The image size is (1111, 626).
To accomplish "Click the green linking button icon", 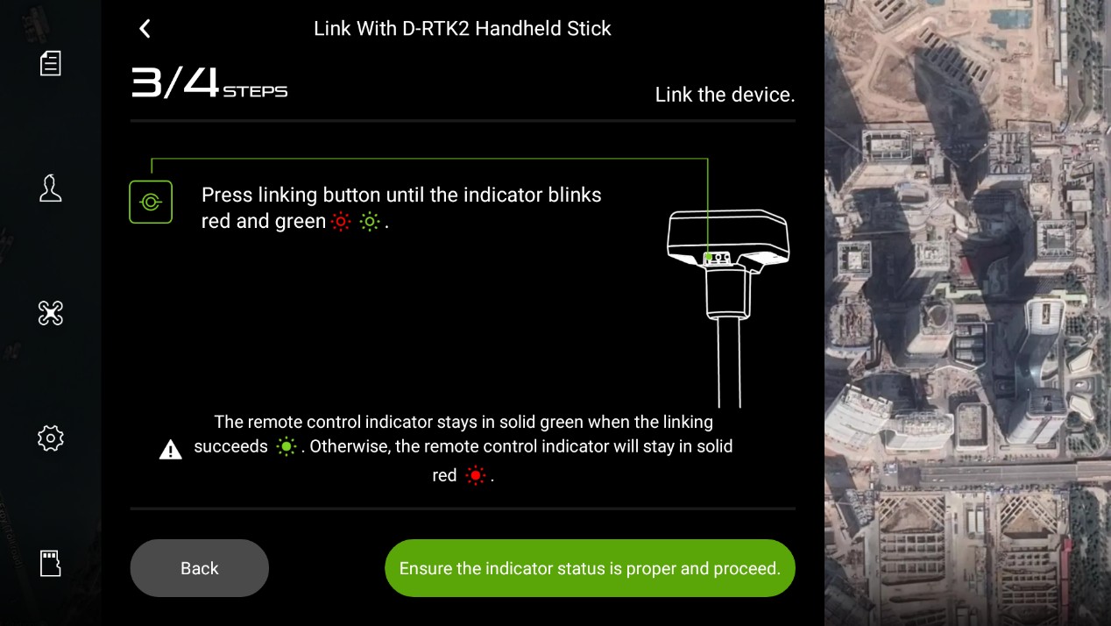I will 151,202.
